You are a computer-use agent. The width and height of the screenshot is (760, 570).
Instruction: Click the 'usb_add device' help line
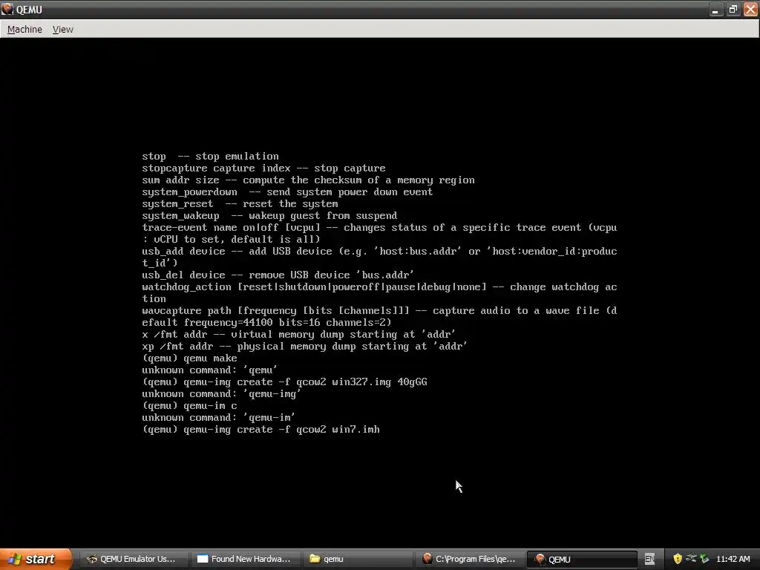379,251
